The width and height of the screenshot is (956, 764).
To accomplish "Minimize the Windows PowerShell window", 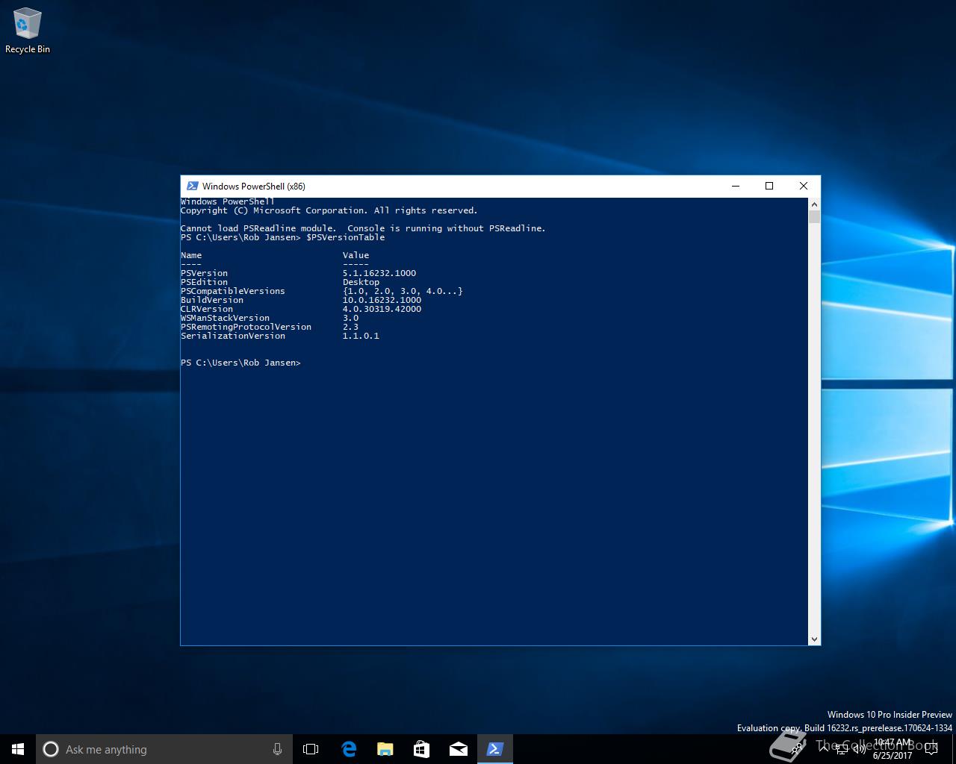I will click(x=736, y=187).
